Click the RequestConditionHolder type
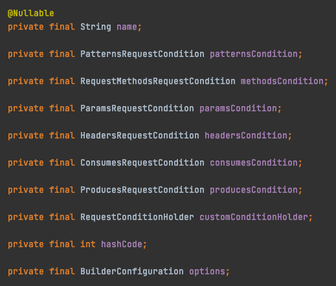Viewport: 336px width, 286px height. point(137,217)
